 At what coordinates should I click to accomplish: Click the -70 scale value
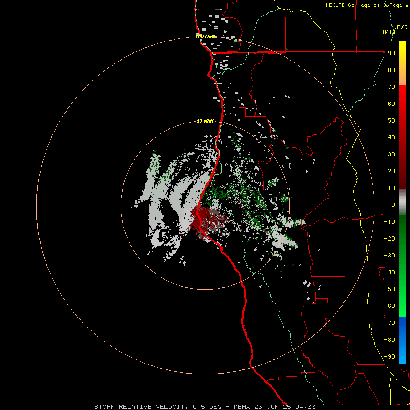[389, 323]
